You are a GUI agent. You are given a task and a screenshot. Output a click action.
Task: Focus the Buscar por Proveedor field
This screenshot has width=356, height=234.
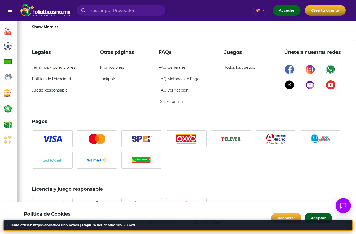[x=121, y=10]
